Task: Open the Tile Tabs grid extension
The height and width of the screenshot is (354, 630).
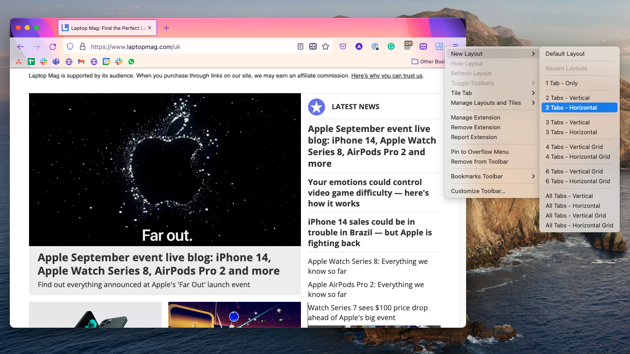Action: coord(439,46)
